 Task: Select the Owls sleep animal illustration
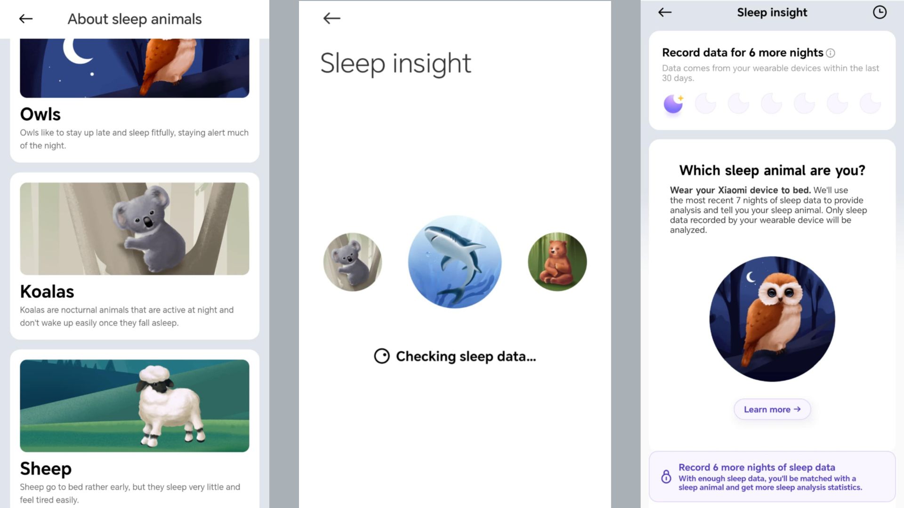click(x=135, y=68)
